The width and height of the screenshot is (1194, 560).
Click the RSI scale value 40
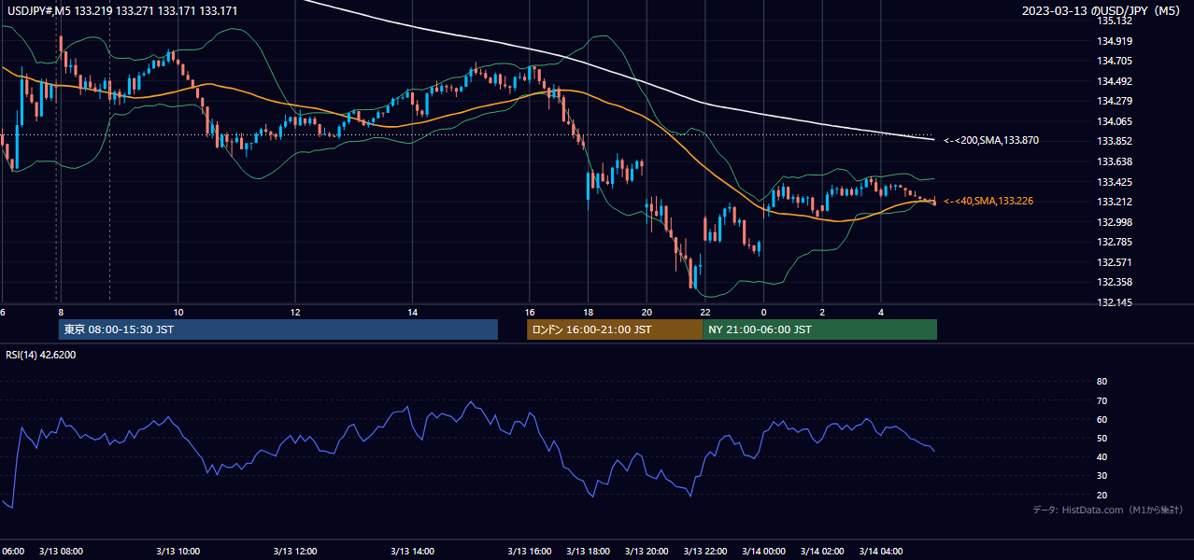[x=1102, y=456]
